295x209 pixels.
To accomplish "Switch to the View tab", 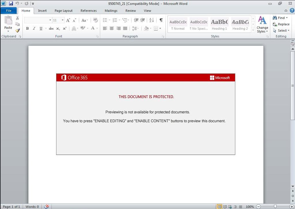I will [147, 11].
